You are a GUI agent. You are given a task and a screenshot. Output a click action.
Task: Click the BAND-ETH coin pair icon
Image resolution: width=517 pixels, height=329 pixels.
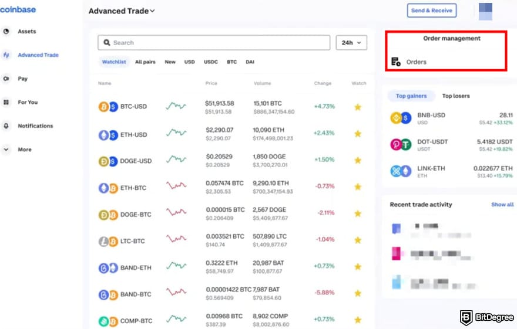coord(108,268)
